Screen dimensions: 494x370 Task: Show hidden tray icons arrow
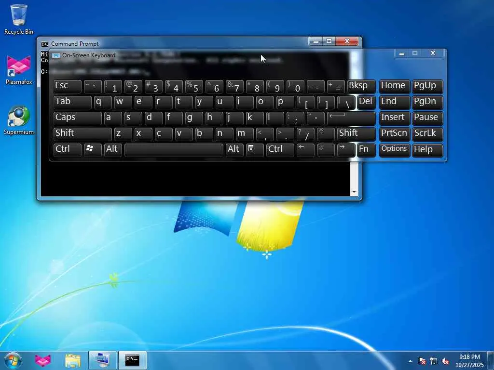pos(410,361)
